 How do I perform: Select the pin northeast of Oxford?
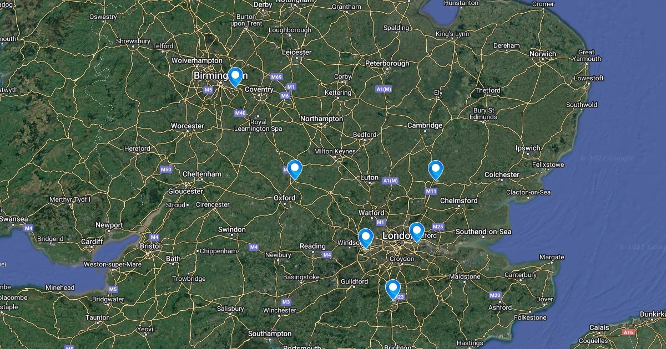(295, 169)
